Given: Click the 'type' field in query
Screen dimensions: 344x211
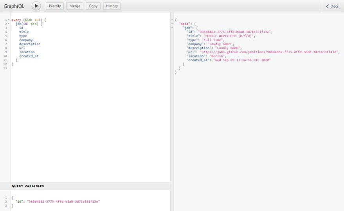Looking at the screenshot, I should 23,36.
